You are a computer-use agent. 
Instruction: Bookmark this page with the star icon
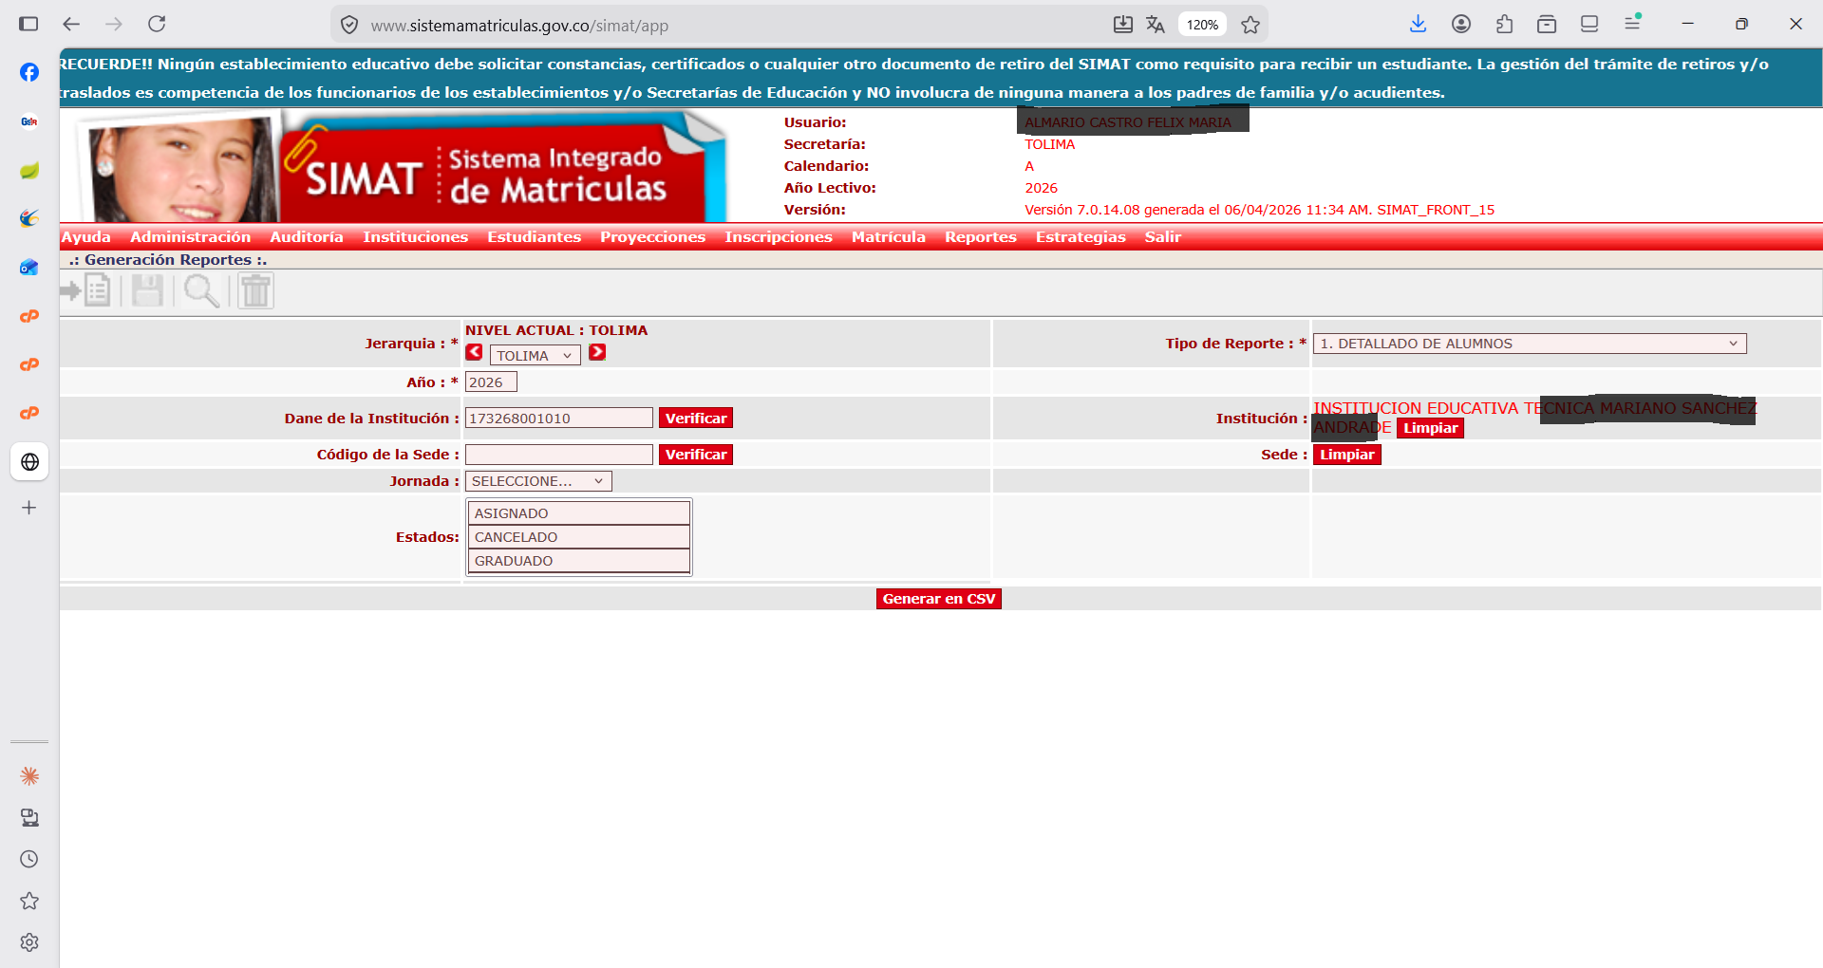(1250, 25)
